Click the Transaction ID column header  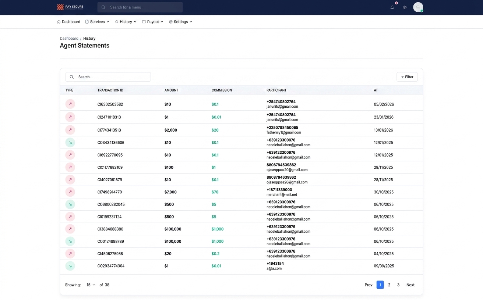point(110,90)
